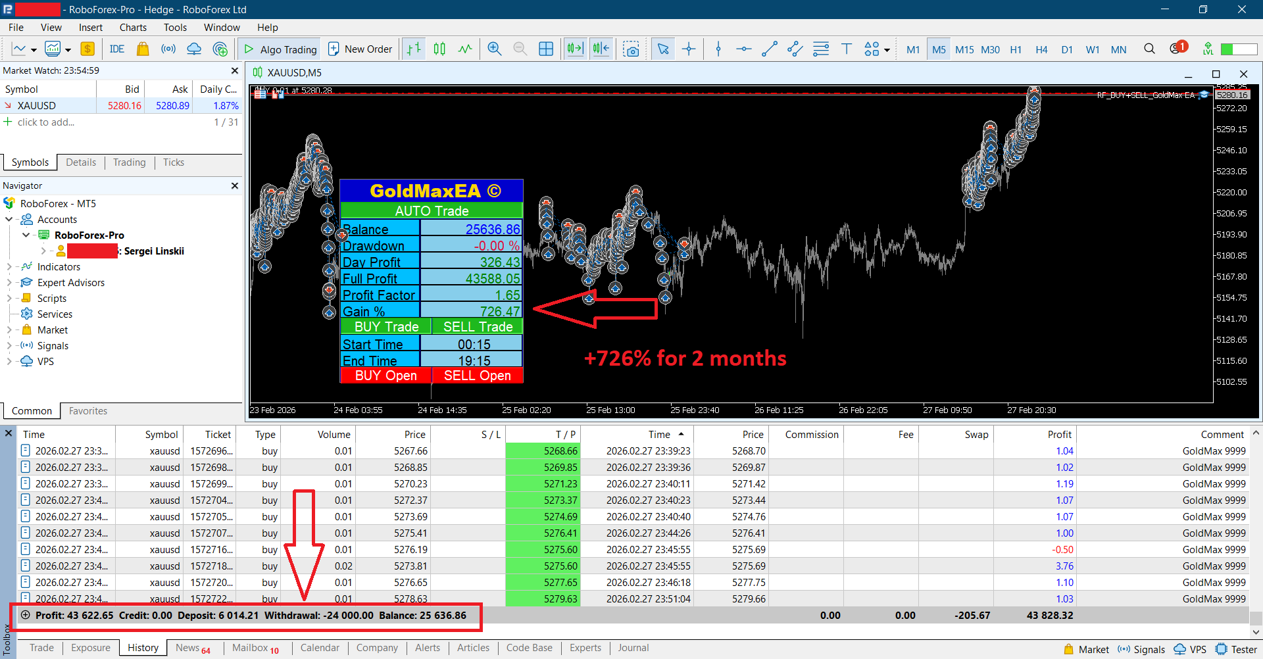Switch to the Trade tab in Toolbox

point(41,648)
